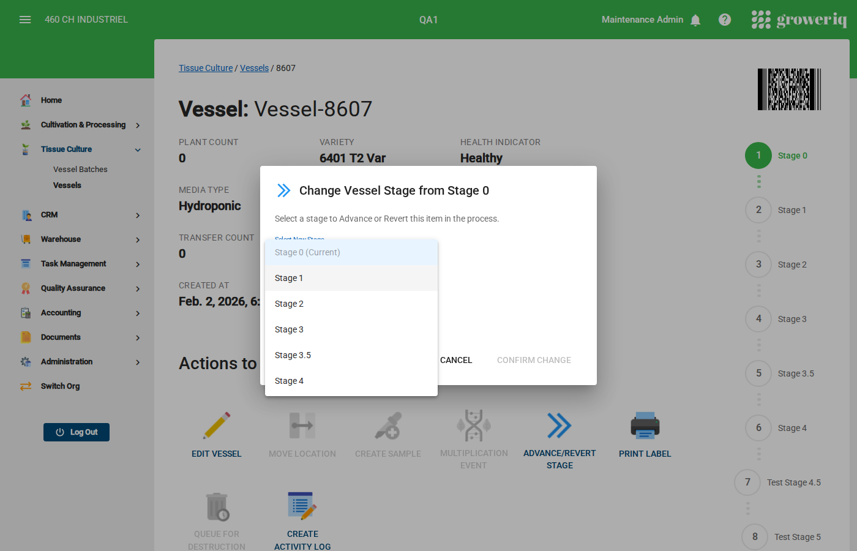This screenshot has width=857, height=551.
Task: Click the Advance/Revert Stage double-chevron icon
Action: pyautogui.click(x=559, y=425)
